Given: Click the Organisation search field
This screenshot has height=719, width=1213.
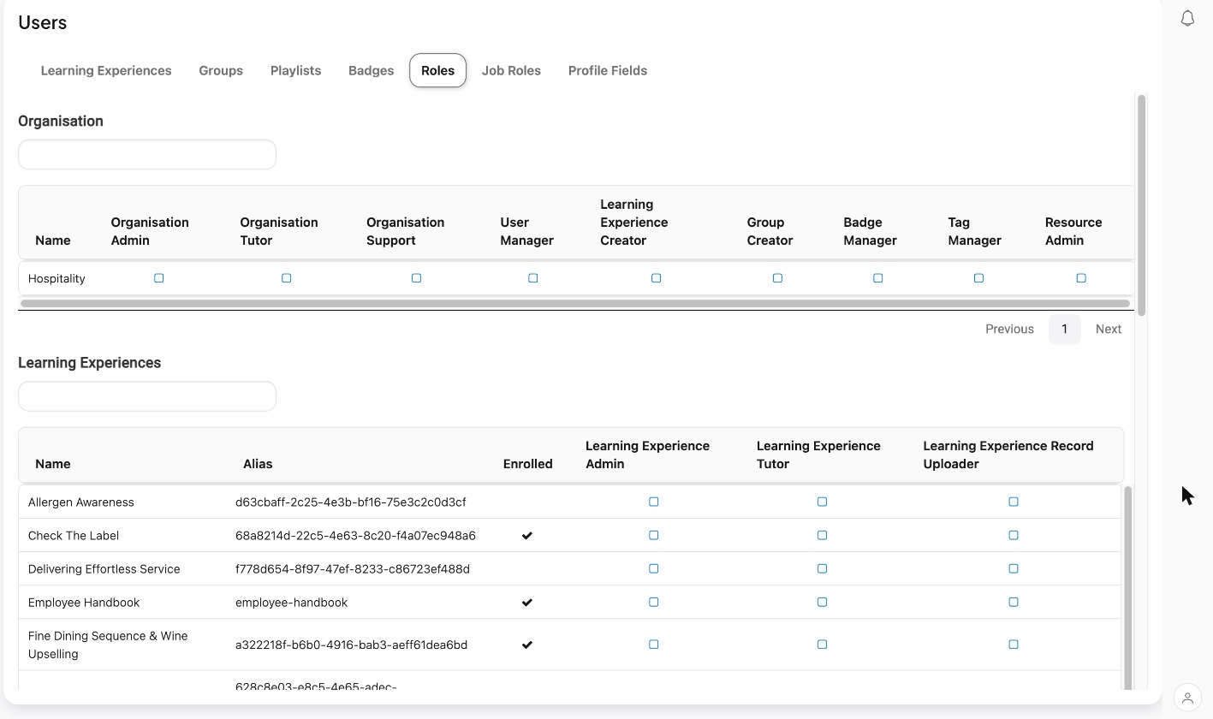Looking at the screenshot, I should [x=147, y=155].
